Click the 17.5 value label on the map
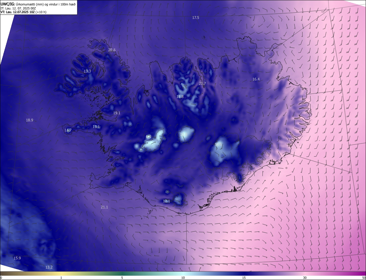366x280 pixels. pyautogui.click(x=196, y=18)
